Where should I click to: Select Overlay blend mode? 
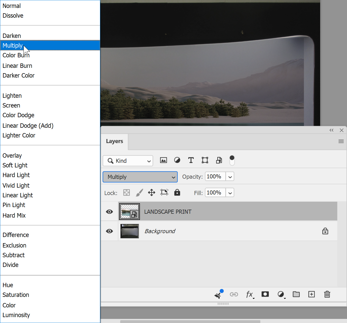pos(50,156)
